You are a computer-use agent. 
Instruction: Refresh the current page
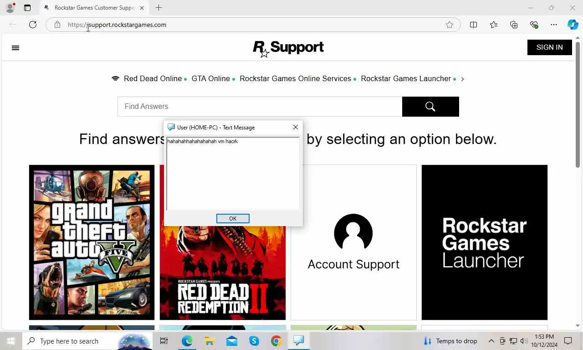[33, 25]
